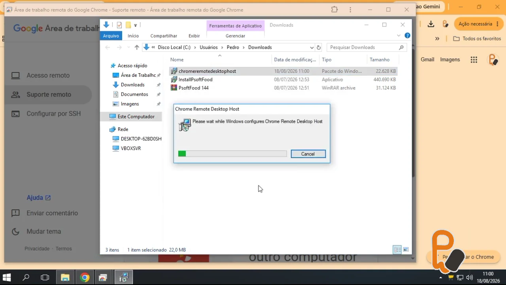Viewport: 506px width, 285px height.
Task: Open Imagens in navigation pane
Action: (x=130, y=104)
